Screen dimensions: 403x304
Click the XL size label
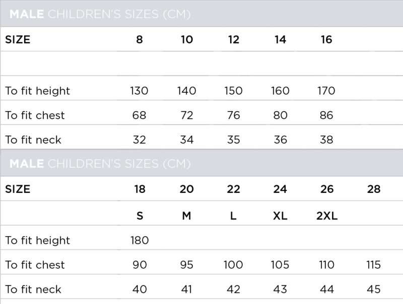tap(280, 216)
